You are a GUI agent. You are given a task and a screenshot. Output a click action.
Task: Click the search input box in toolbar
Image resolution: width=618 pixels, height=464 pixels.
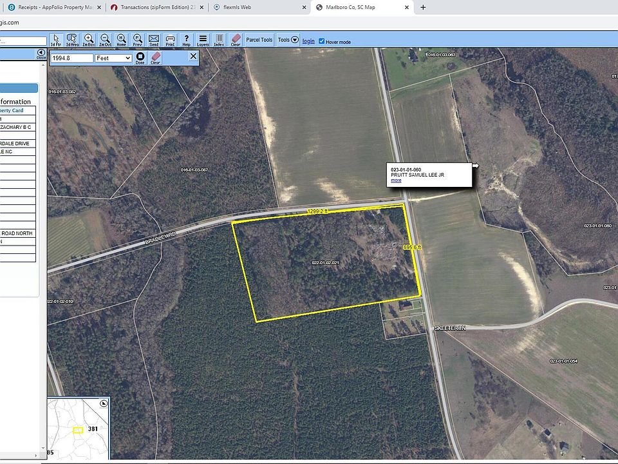coord(23,41)
